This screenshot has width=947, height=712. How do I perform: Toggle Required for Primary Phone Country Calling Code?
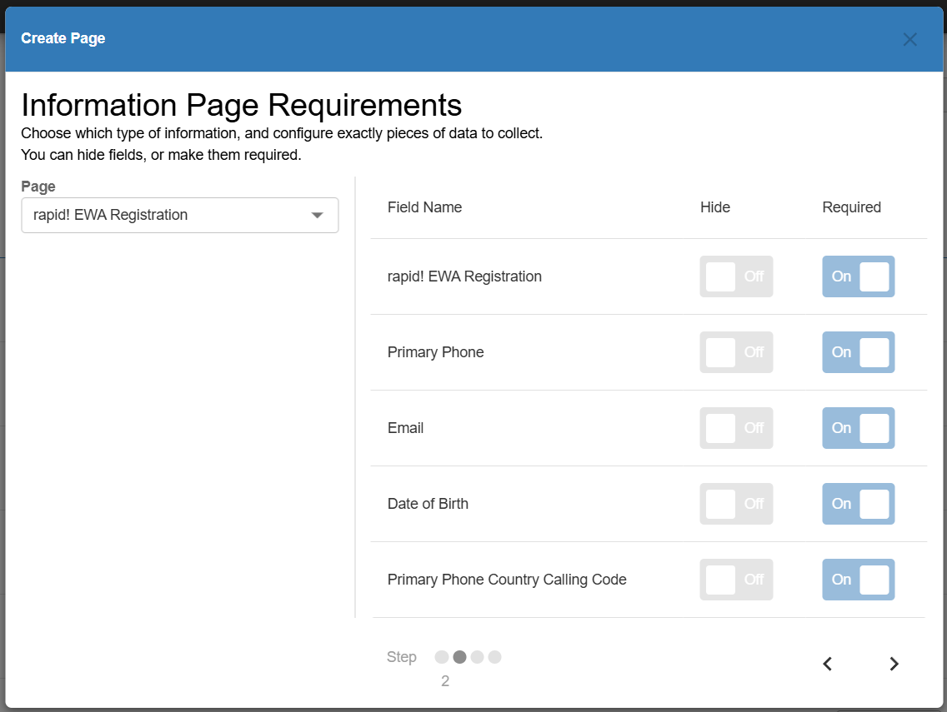pyautogui.click(x=858, y=580)
